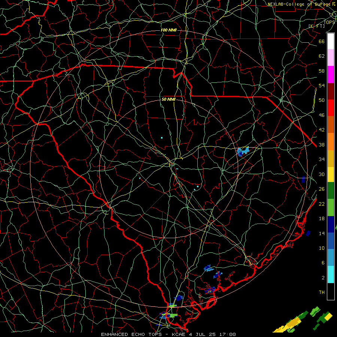Select the medium blue legend band
The height and width of the screenshot is (337, 337).
click(331, 241)
